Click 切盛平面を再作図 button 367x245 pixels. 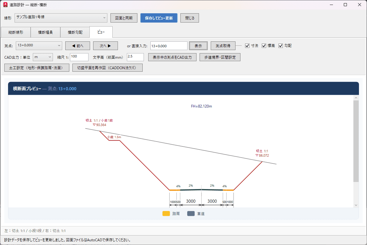pos(107,68)
